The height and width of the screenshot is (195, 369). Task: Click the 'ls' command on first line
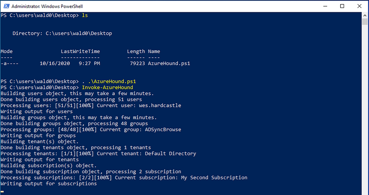click(85, 15)
